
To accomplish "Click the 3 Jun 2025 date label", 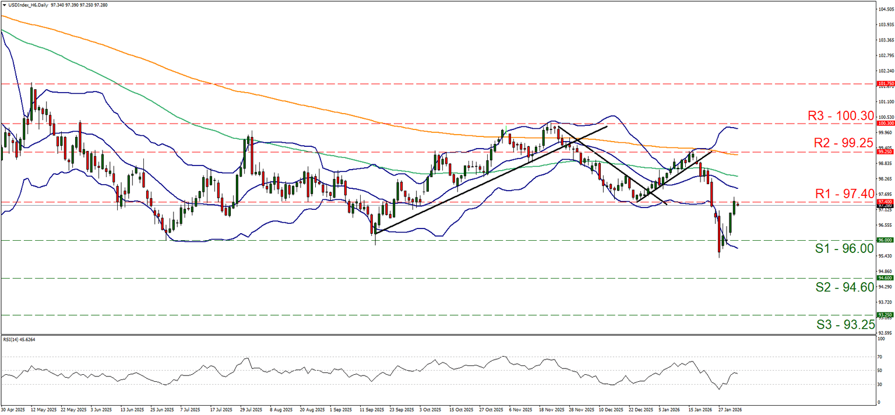I will [101, 410].
